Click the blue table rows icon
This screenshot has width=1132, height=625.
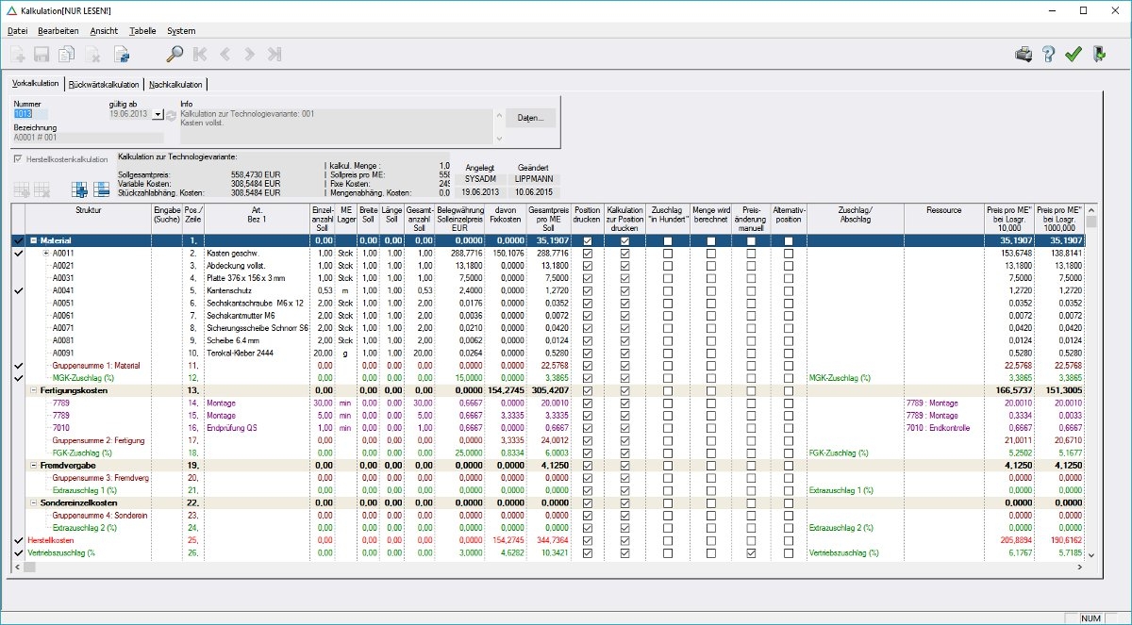(x=101, y=189)
